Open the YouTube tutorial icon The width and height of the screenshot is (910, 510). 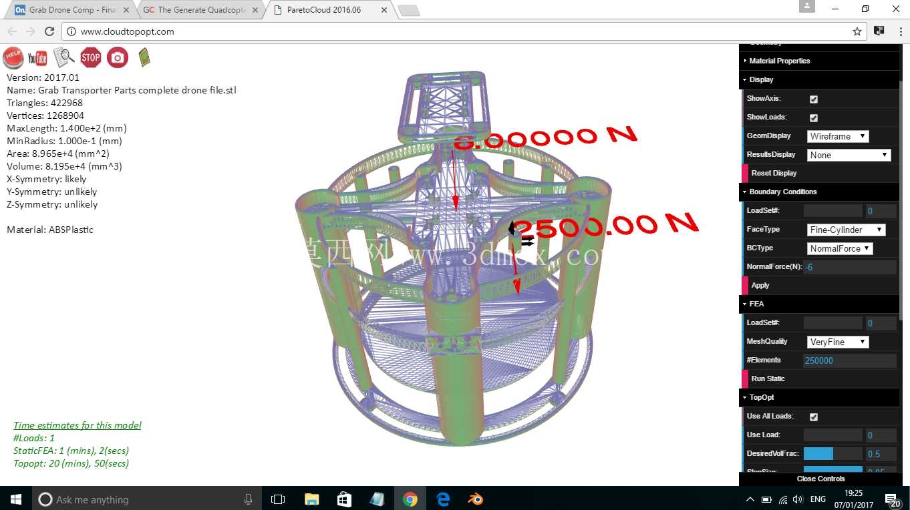37,58
